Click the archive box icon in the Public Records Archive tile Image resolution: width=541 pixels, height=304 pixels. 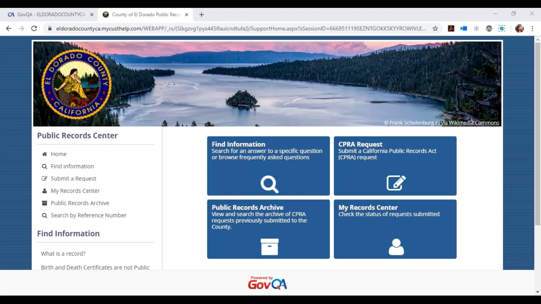click(269, 247)
